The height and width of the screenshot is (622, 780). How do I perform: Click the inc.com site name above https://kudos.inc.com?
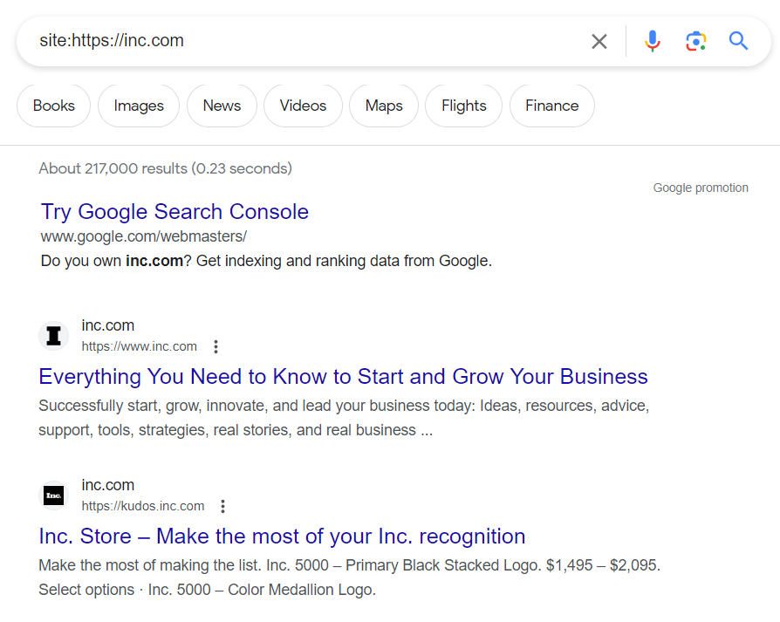pos(108,485)
